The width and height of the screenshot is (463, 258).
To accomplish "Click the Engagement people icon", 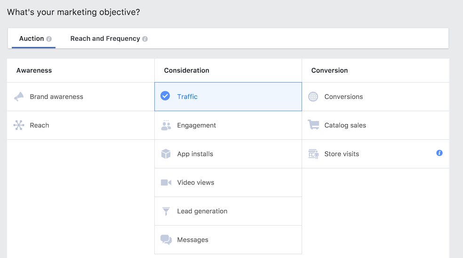I will pyautogui.click(x=166, y=125).
